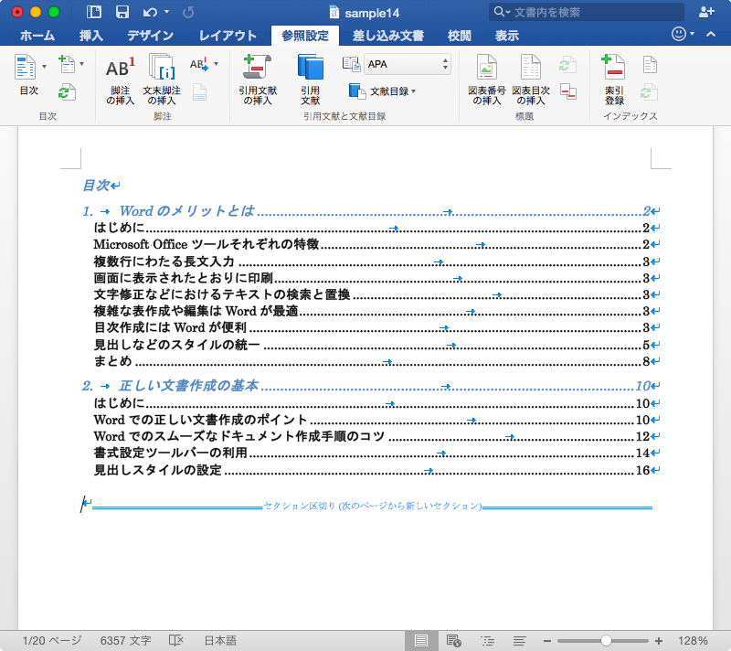This screenshot has height=651, width=731.
Task: Select the 差し込み文書 tab
Action: tap(387, 36)
